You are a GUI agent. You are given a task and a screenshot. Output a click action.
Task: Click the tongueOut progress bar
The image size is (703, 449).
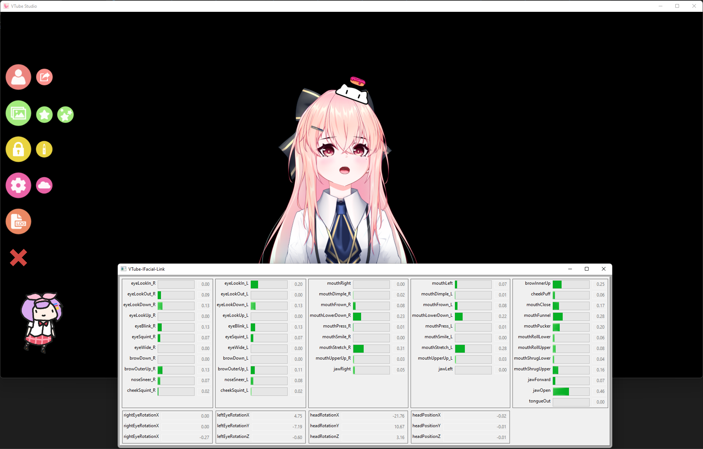[571, 402]
